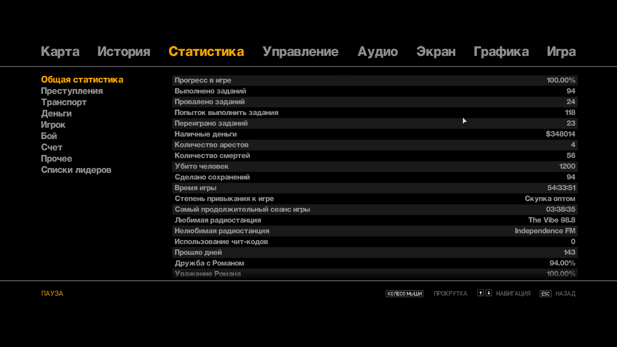617x347 pixels.
Task: Click the up arrow navigation key icon
Action: pyautogui.click(x=480, y=293)
